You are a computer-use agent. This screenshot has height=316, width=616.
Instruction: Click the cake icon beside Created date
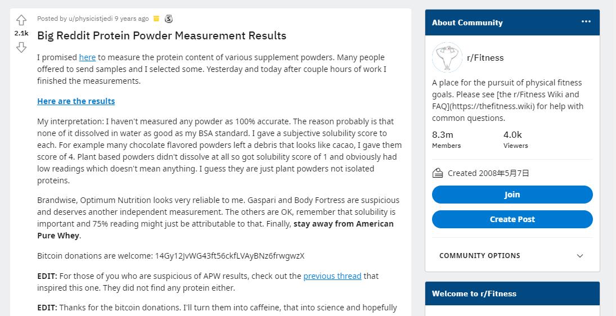438,173
